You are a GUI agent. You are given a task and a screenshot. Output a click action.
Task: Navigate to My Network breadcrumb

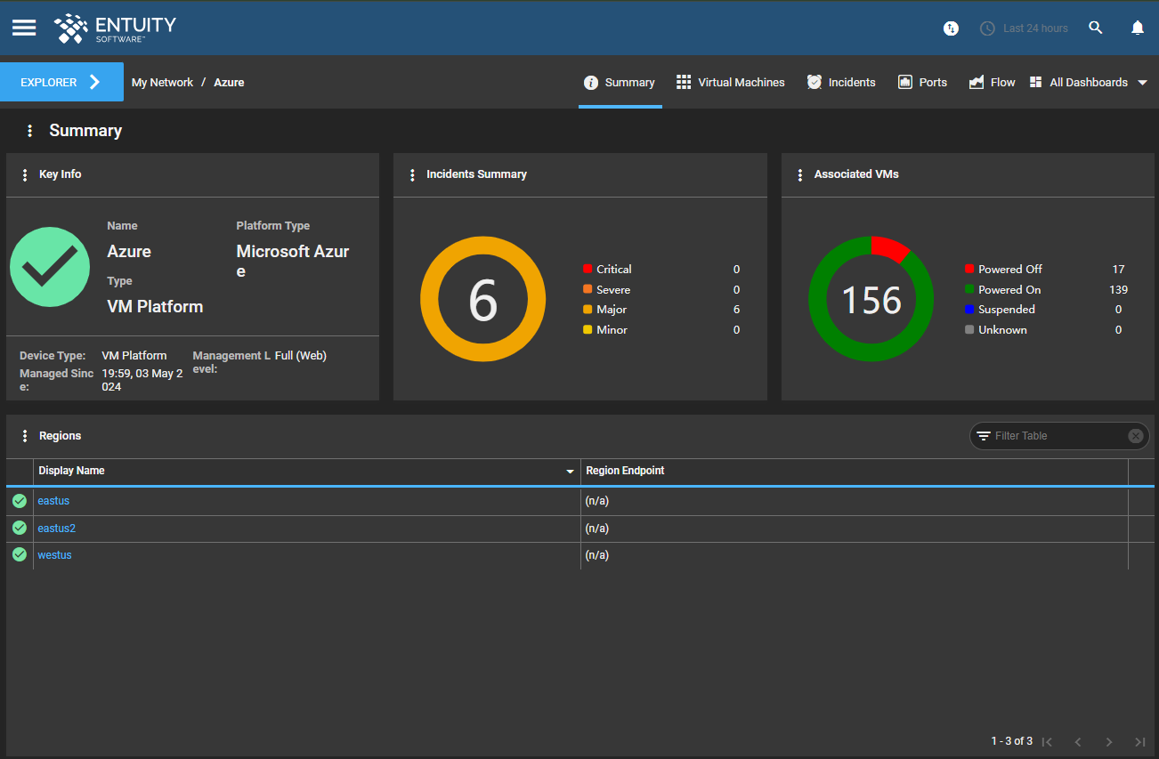pyautogui.click(x=162, y=82)
